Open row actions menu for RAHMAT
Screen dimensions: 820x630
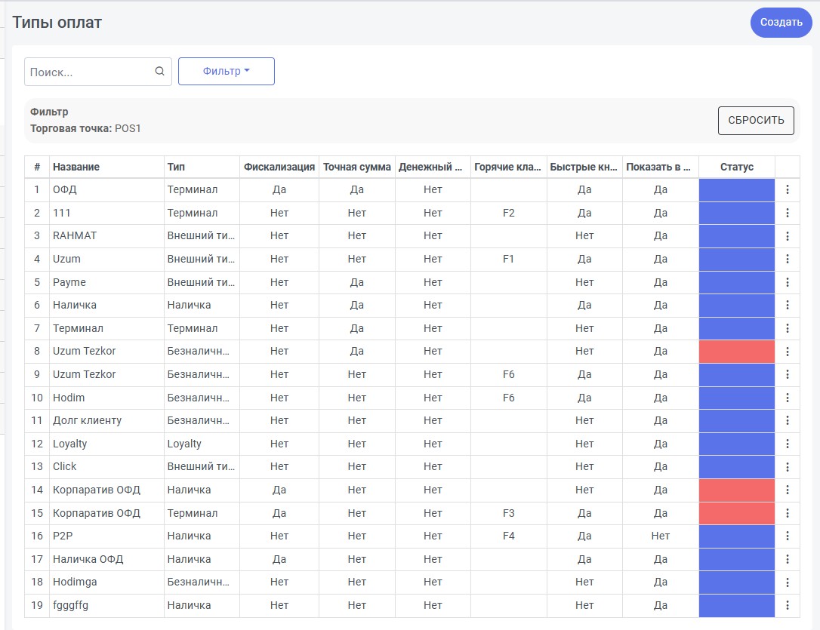[787, 236]
